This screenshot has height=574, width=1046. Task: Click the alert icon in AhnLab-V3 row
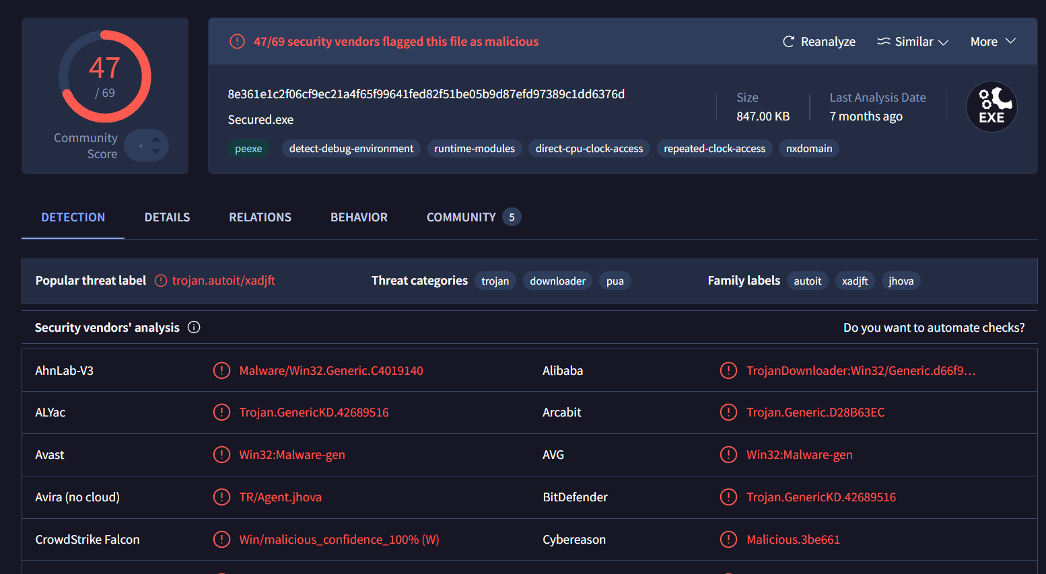(221, 371)
